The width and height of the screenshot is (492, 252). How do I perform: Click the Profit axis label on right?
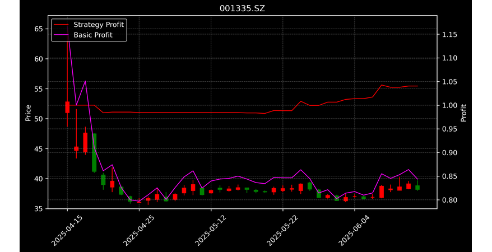pyautogui.click(x=463, y=113)
